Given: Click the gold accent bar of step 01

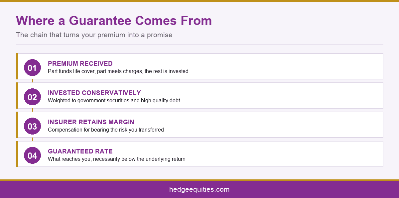Looking at the screenshot, I should point(17,66).
